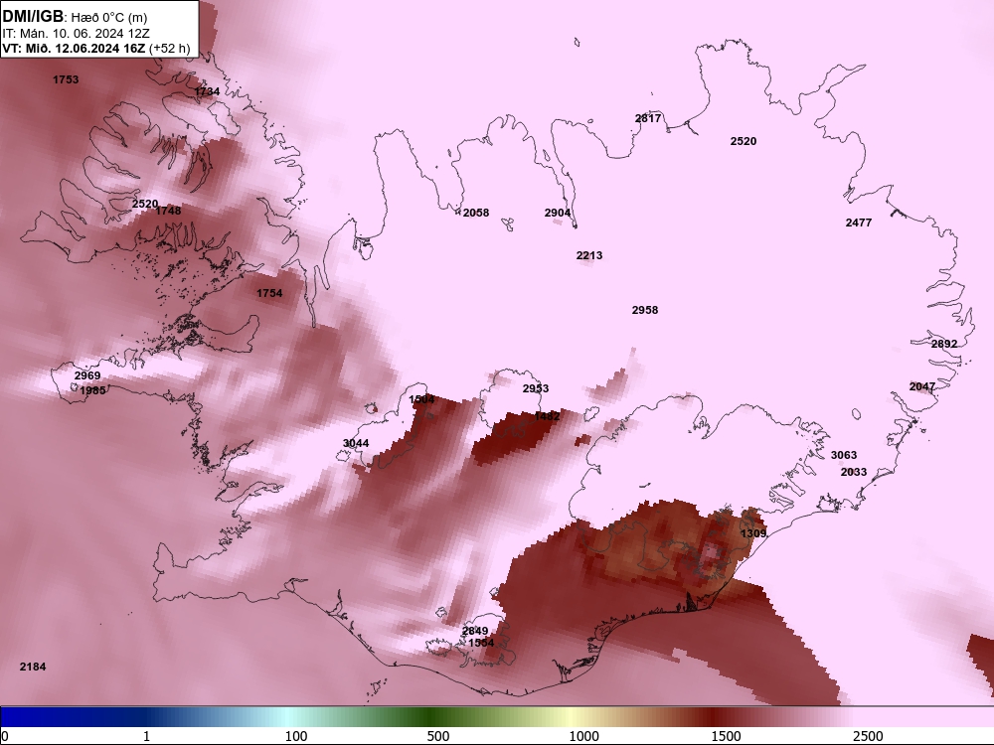This screenshot has height=745, width=994.
Task: Click the 2477 height value
Action: (x=859, y=223)
